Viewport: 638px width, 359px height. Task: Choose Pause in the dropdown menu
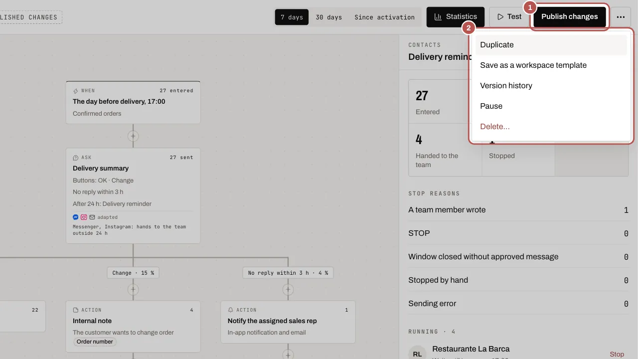[x=551, y=106]
